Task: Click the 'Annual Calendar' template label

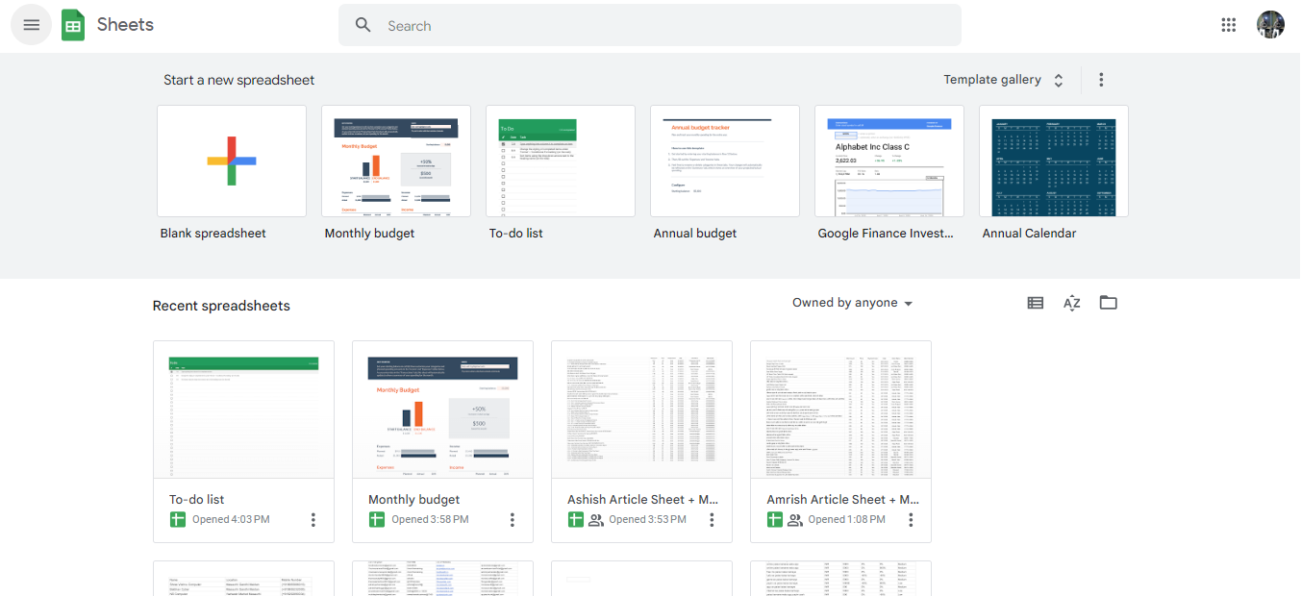Action: pos(1029,234)
